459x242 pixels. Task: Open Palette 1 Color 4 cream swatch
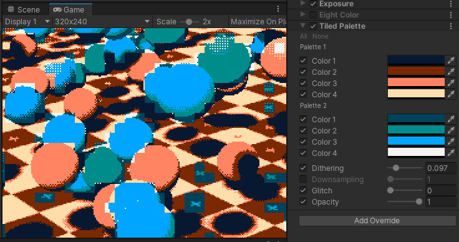point(416,94)
